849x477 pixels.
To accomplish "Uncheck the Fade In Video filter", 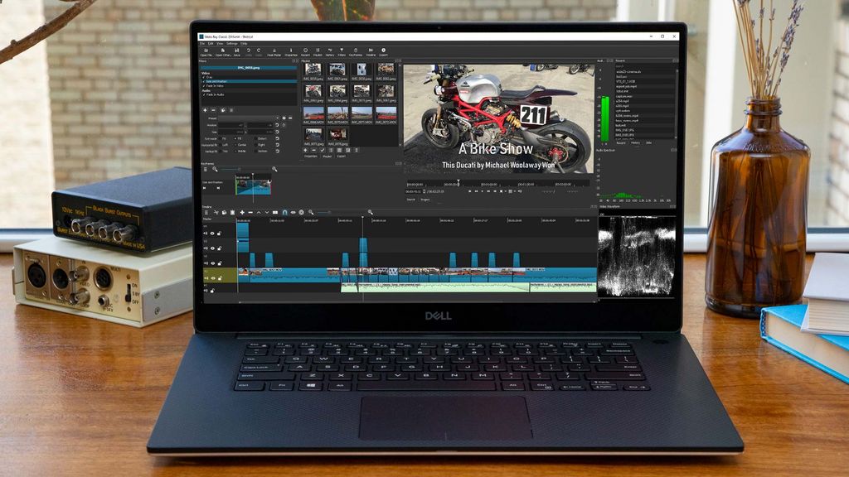I will coord(203,85).
